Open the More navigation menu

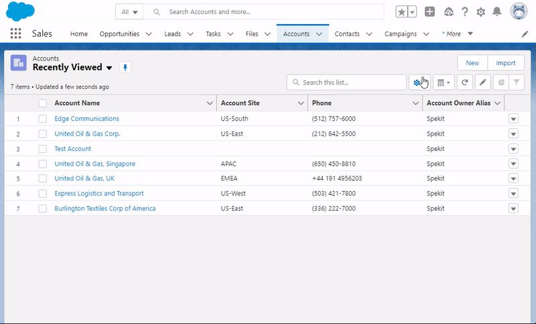(x=457, y=34)
